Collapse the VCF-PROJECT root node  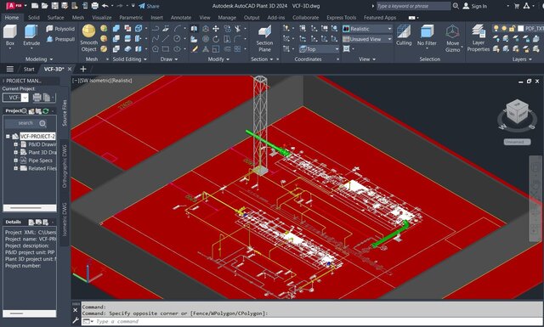8,136
